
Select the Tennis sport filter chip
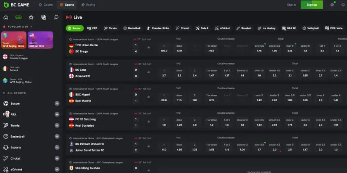[x=110, y=28]
